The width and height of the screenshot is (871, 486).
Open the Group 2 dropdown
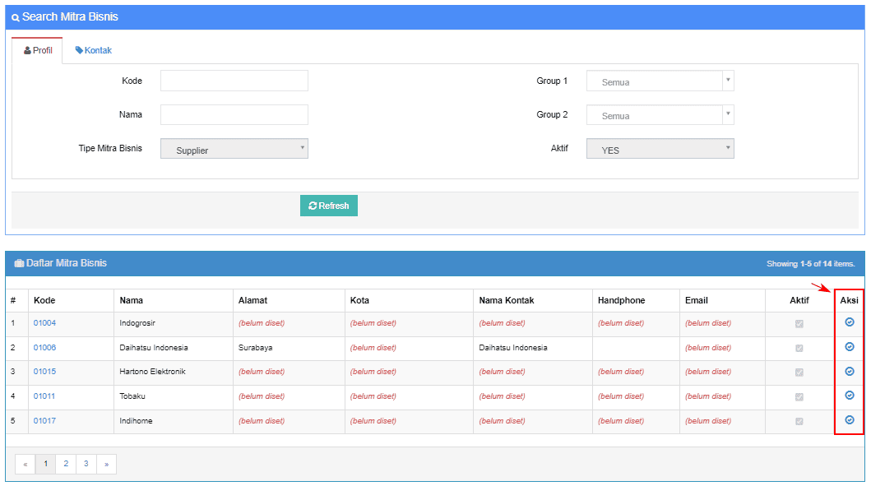660,115
